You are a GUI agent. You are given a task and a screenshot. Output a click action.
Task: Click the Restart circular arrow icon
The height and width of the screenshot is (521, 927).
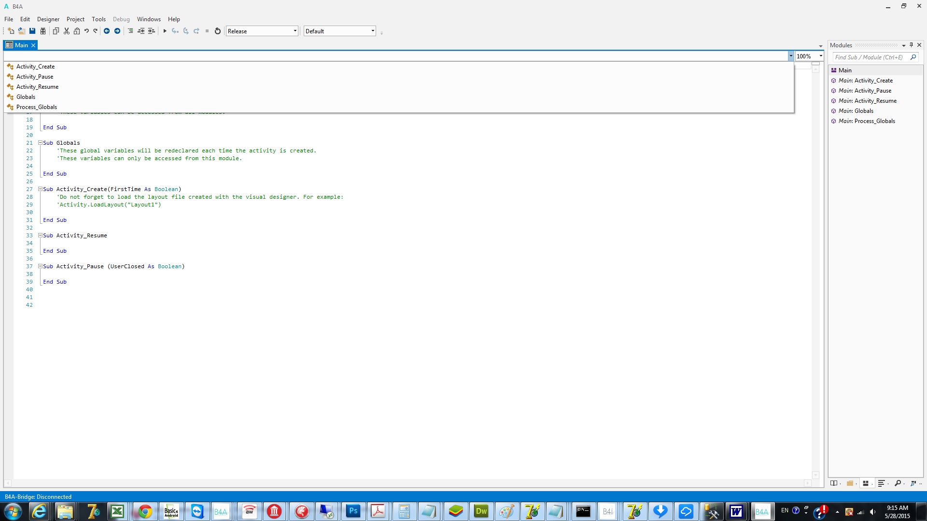tap(218, 31)
